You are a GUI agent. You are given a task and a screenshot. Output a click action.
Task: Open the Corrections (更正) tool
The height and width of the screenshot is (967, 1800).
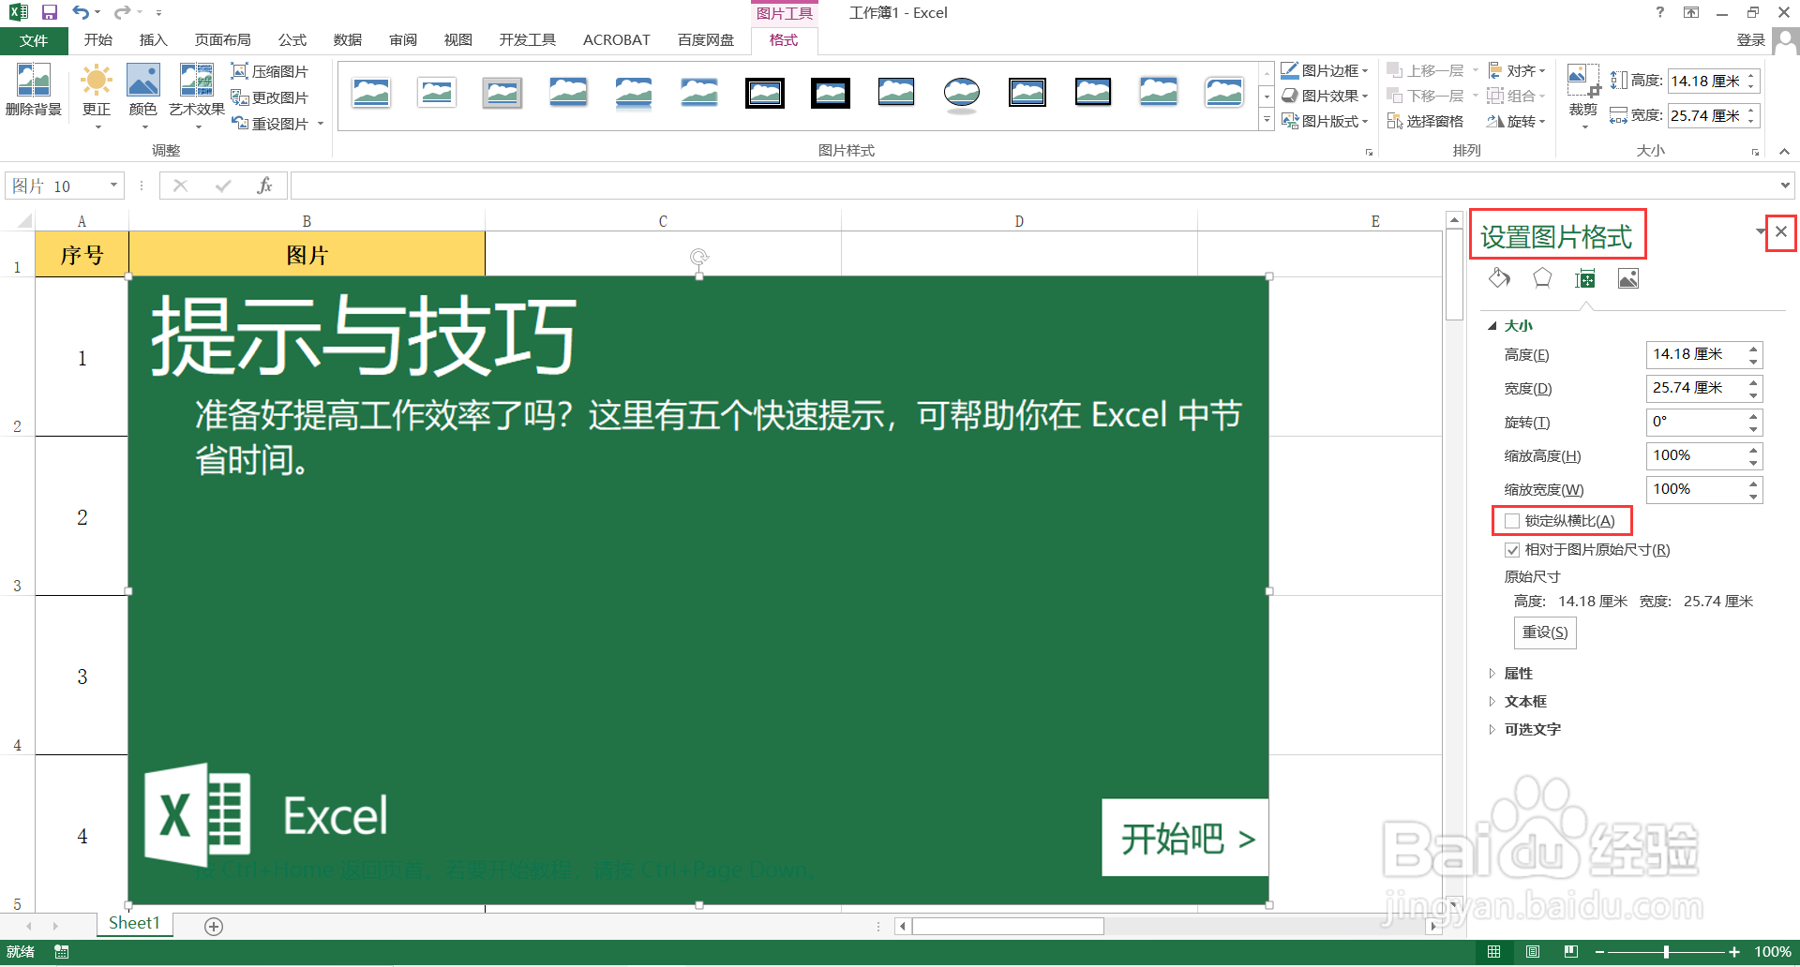click(97, 94)
